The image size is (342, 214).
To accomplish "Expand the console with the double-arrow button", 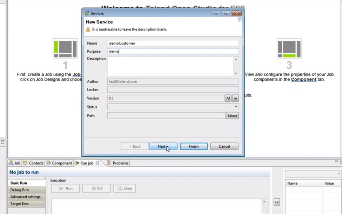I will tap(277, 202).
